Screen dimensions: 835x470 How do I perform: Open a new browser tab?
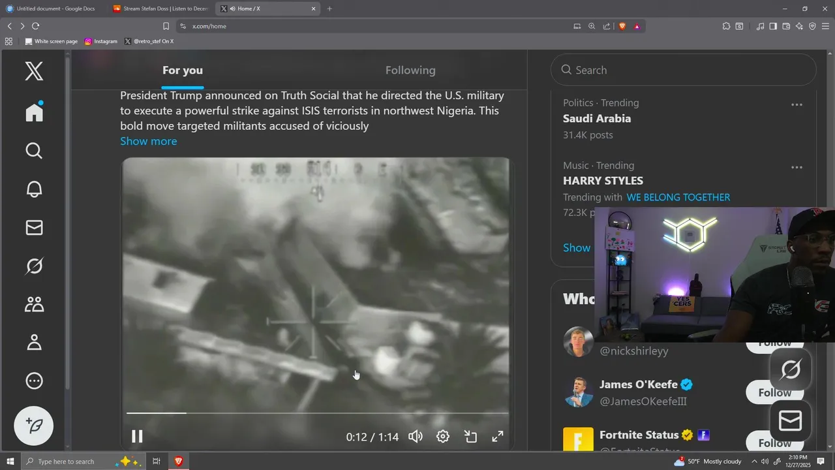coord(329,8)
